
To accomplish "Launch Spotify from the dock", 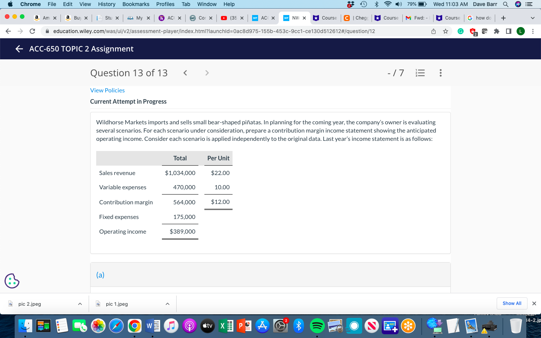I will click(x=317, y=326).
